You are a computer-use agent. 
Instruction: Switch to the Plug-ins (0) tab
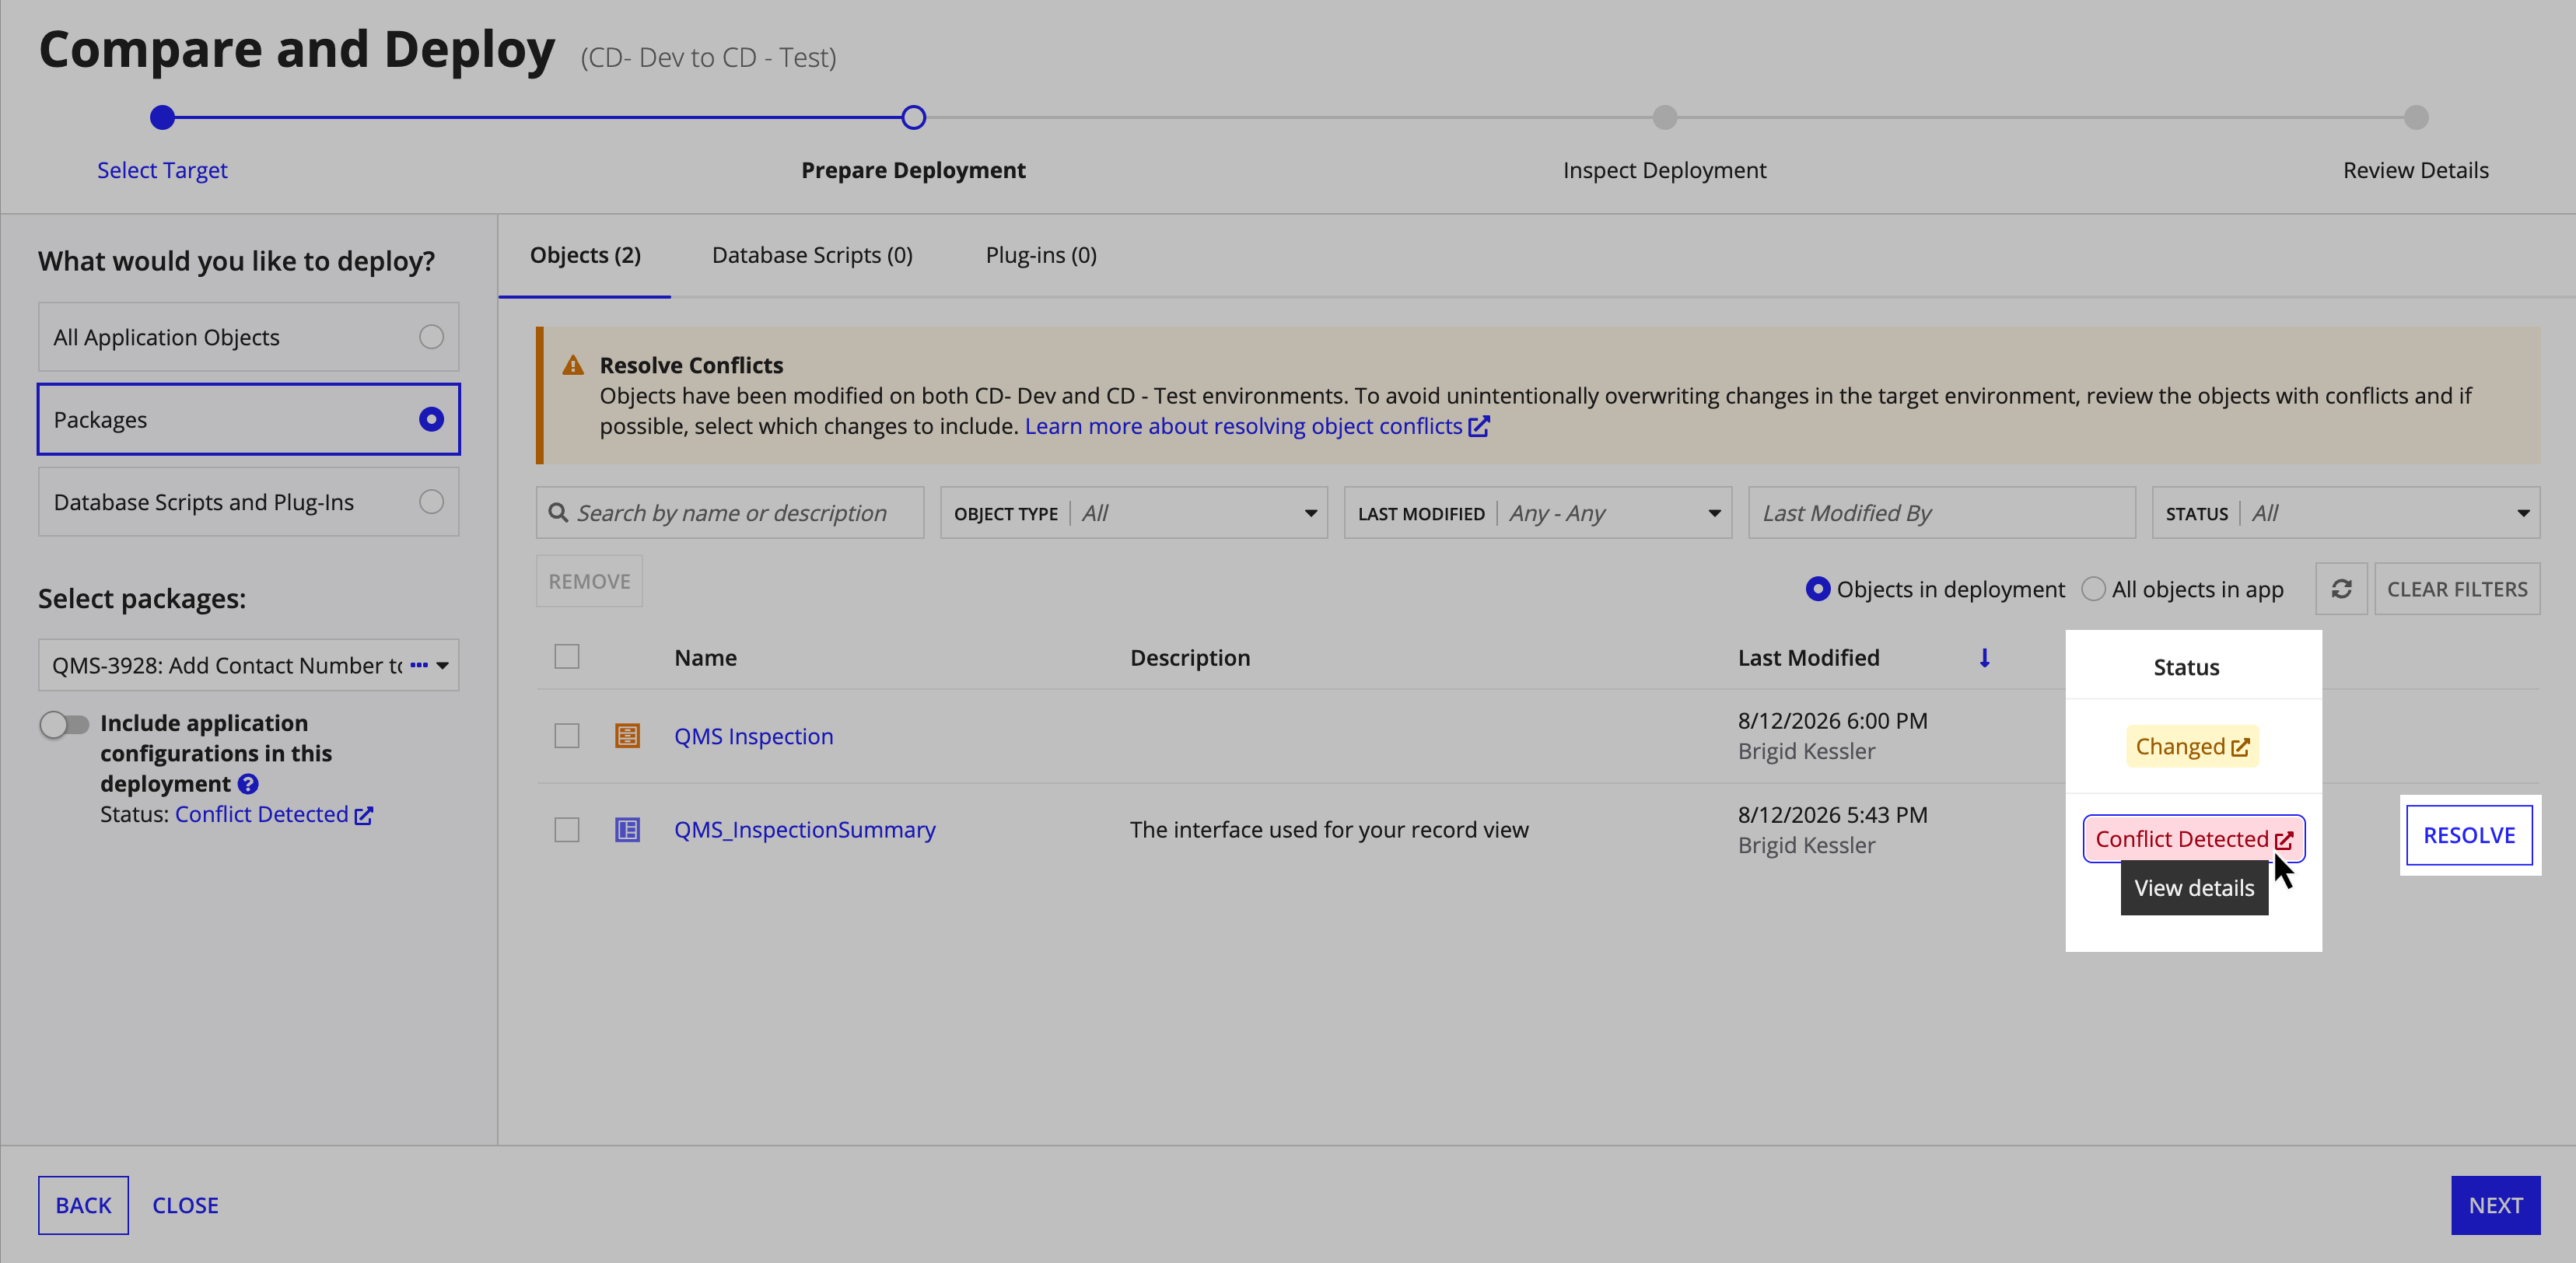(x=1041, y=256)
